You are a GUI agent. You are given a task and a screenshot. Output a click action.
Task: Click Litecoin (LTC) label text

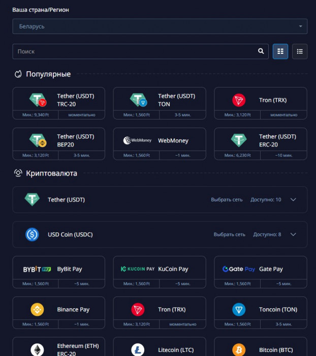(x=176, y=350)
